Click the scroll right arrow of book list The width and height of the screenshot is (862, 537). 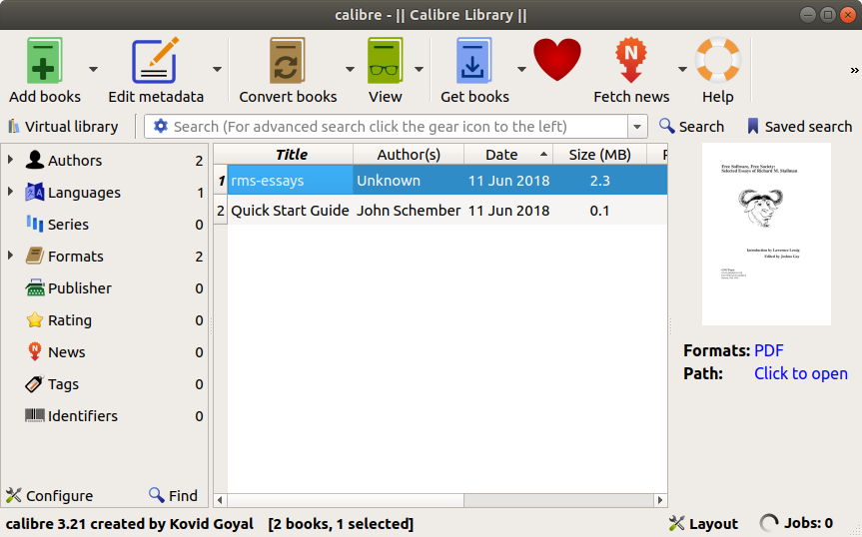coord(660,500)
